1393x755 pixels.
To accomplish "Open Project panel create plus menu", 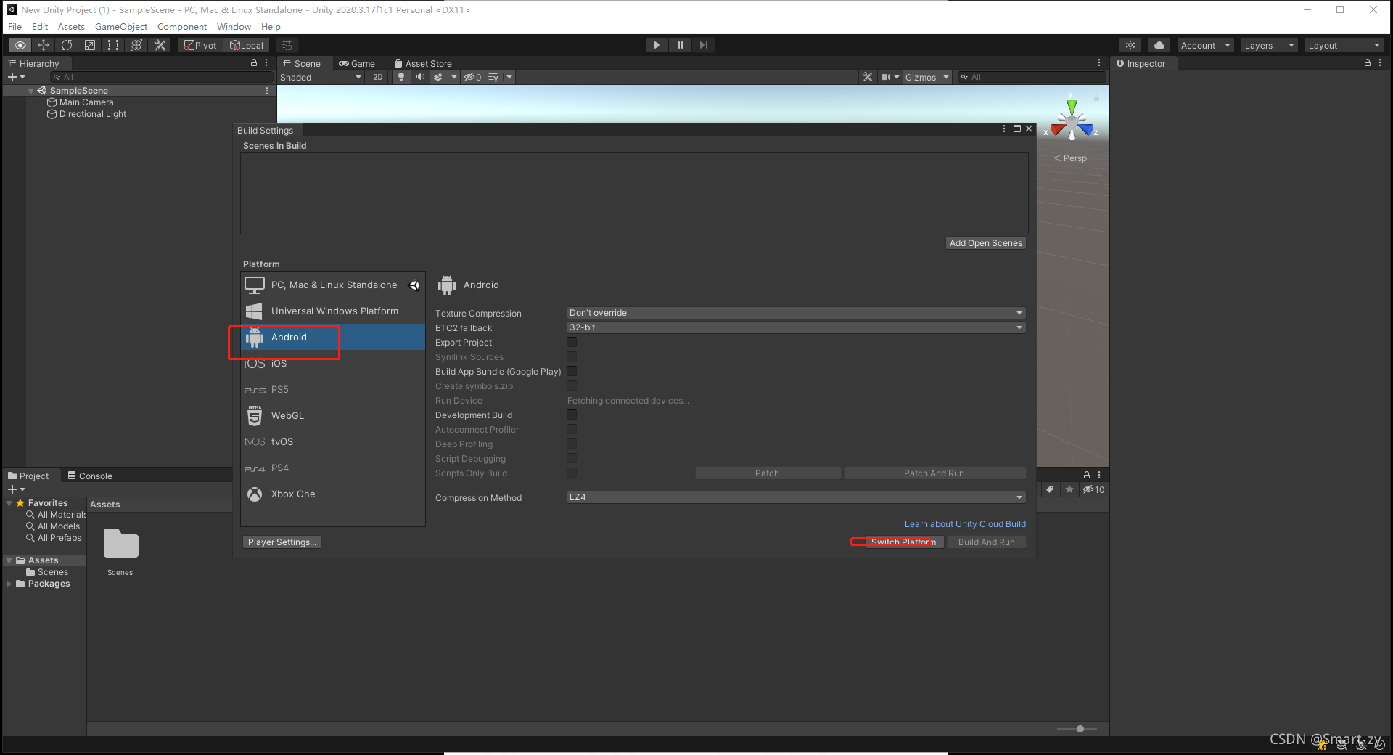I will (15, 489).
